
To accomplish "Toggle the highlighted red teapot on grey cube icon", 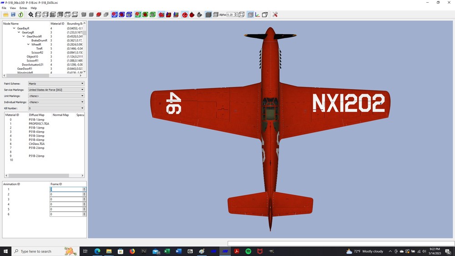I will [162, 15].
